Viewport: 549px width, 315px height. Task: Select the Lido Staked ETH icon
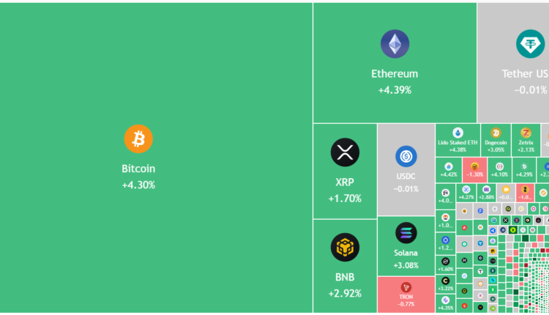(x=457, y=133)
